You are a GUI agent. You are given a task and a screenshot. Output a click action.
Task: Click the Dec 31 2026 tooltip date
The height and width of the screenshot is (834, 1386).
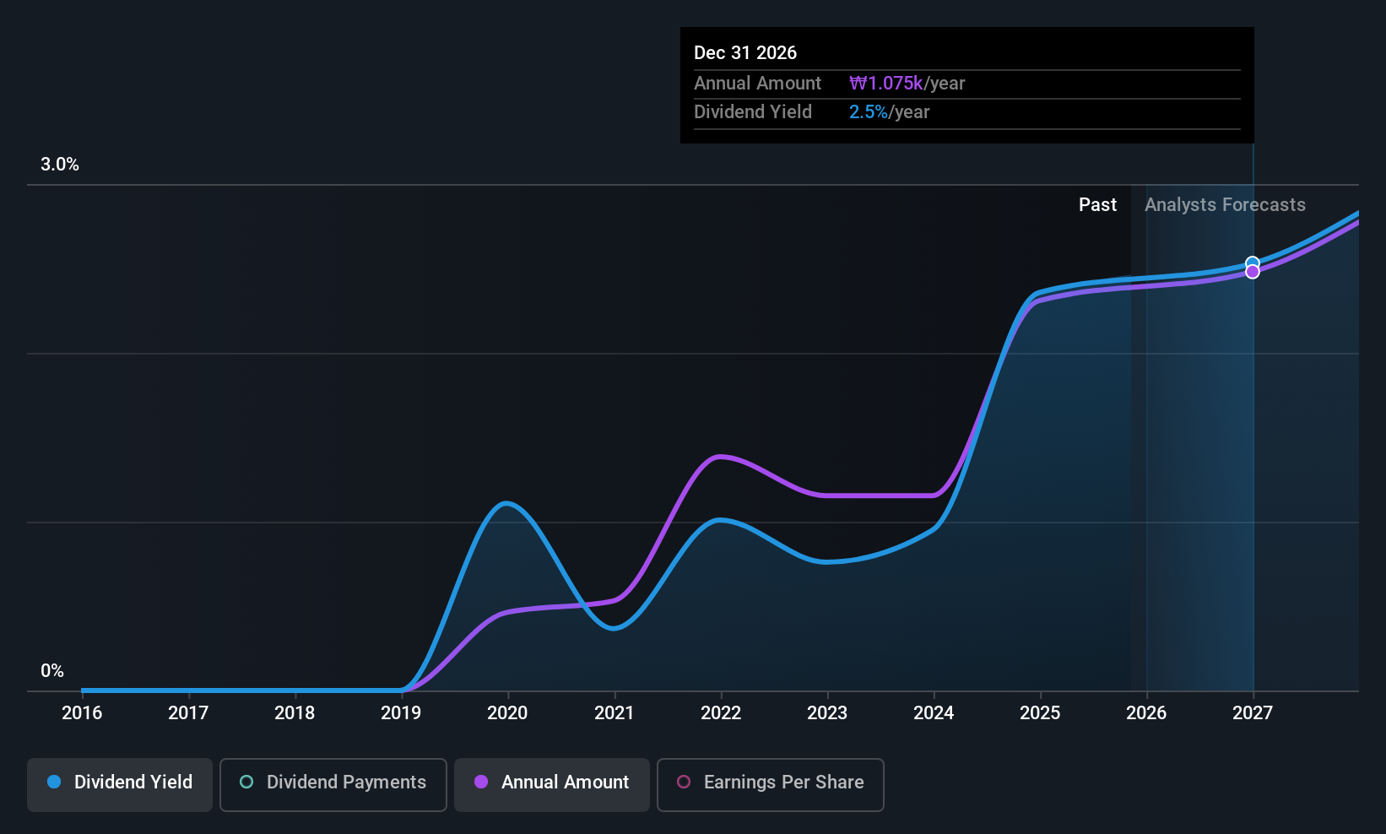tap(745, 53)
